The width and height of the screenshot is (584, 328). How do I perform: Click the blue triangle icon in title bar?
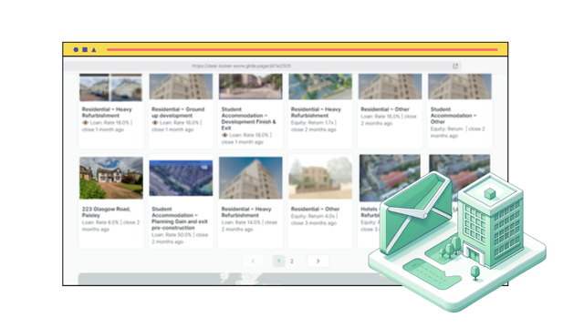point(94,49)
